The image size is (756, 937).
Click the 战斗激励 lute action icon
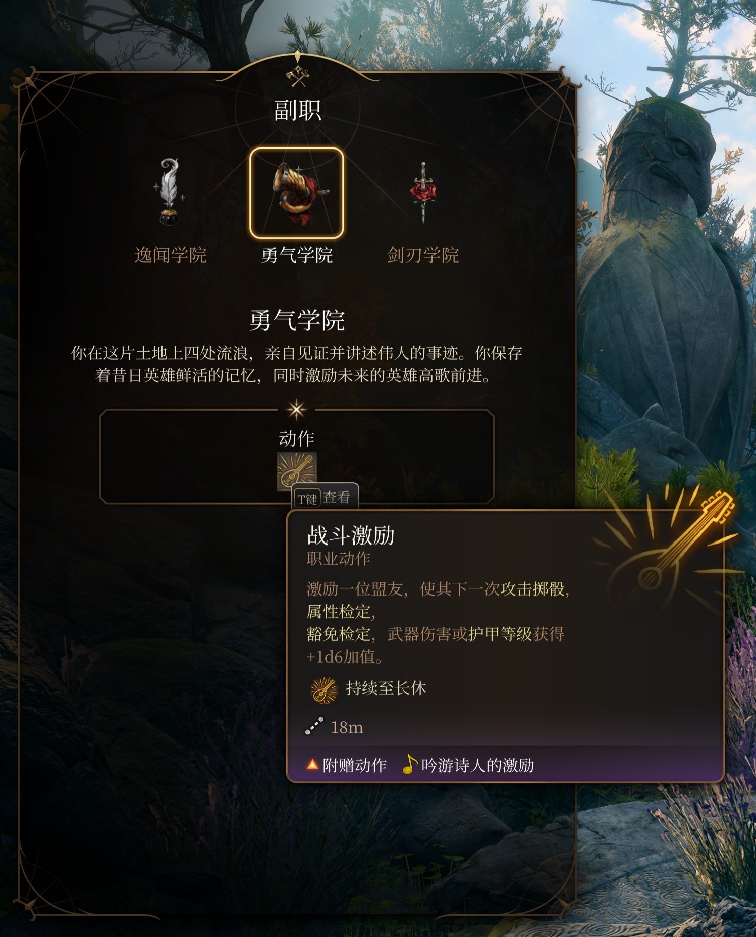pos(297,472)
